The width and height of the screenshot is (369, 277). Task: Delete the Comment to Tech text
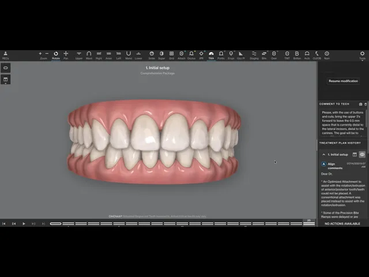coord(366,104)
